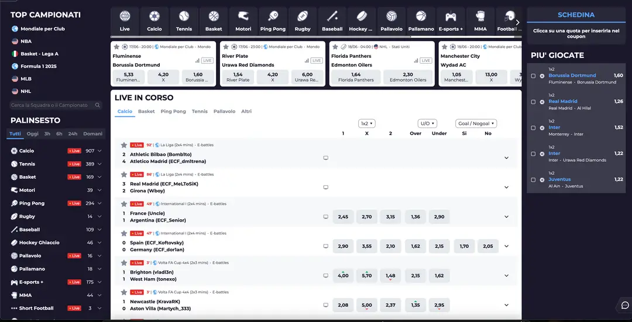Open the Baseball bat icon in top bar
The height and width of the screenshot is (322, 632).
(332, 16)
